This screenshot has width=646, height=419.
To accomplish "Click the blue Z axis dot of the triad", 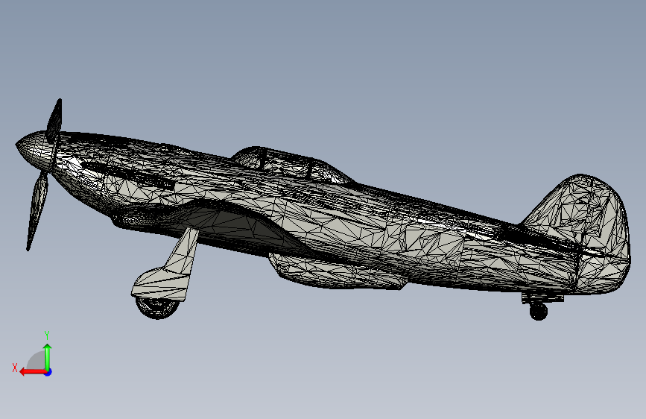I will point(48,372).
